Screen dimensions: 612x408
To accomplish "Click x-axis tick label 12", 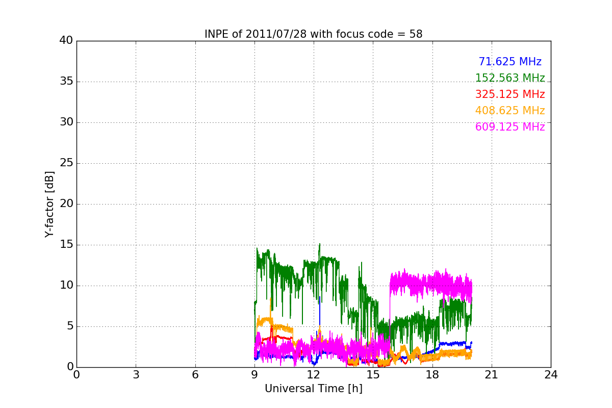I will point(314,375).
